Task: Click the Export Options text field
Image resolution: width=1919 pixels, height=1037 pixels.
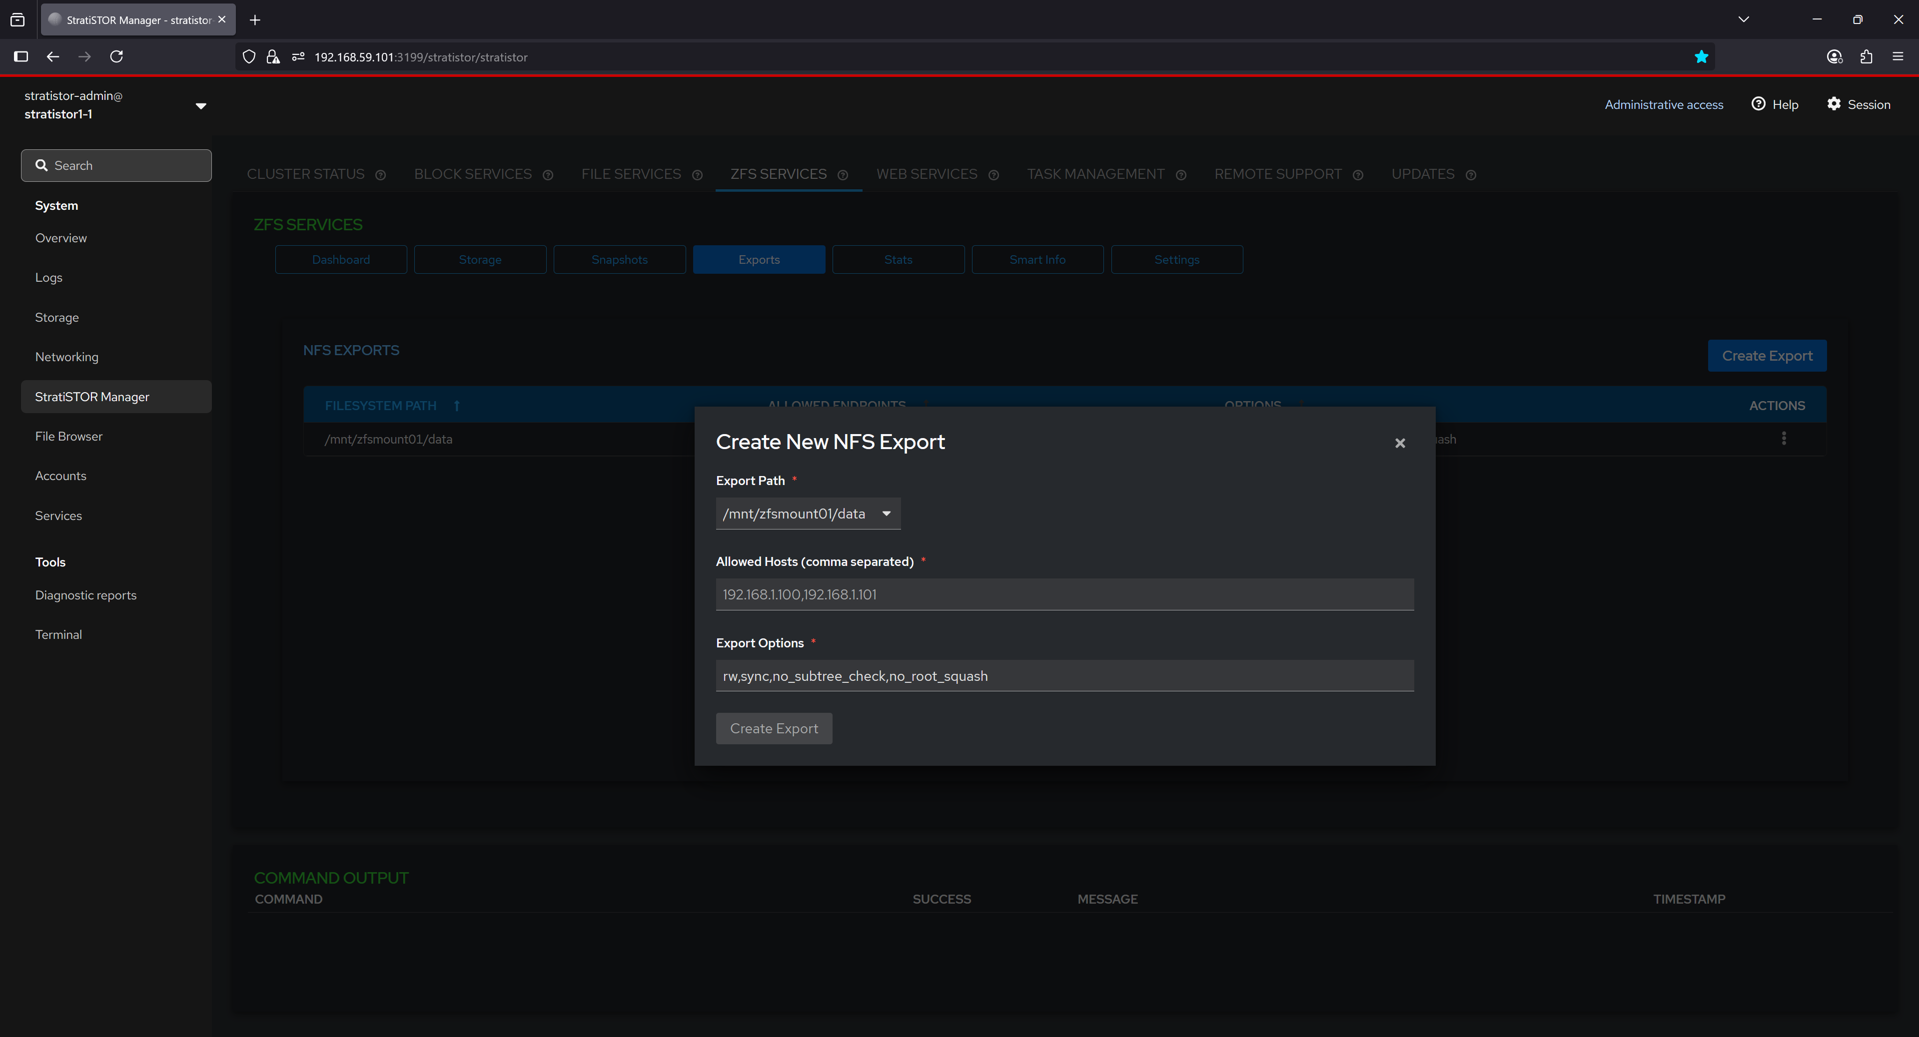Action: 1064,676
